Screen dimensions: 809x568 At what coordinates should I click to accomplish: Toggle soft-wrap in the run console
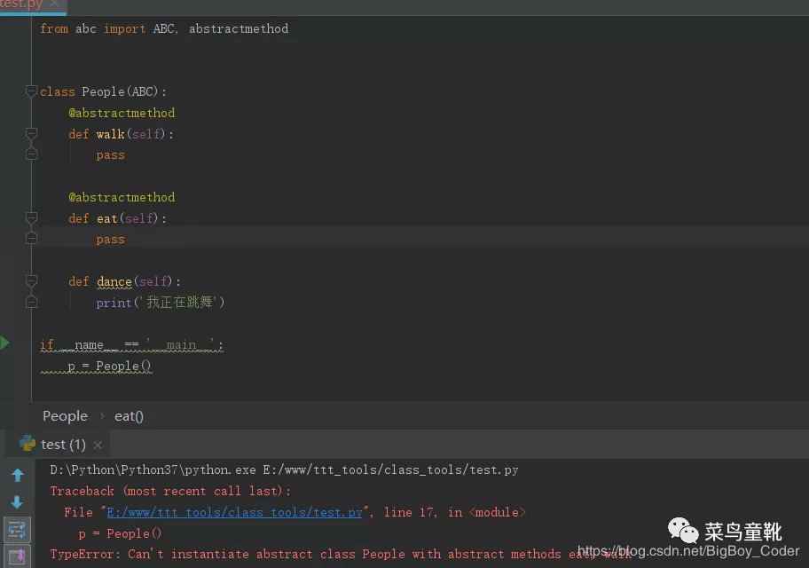[17, 530]
